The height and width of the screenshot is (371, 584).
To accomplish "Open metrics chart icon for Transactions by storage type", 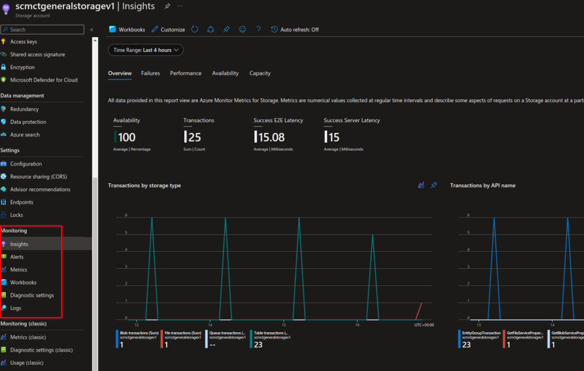I will tap(421, 185).
